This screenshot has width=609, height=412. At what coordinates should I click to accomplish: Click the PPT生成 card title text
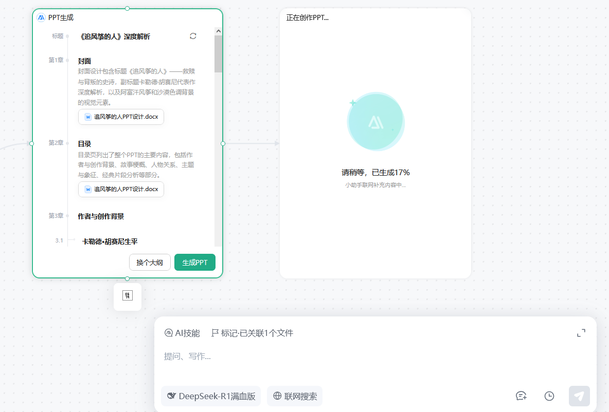61,17
